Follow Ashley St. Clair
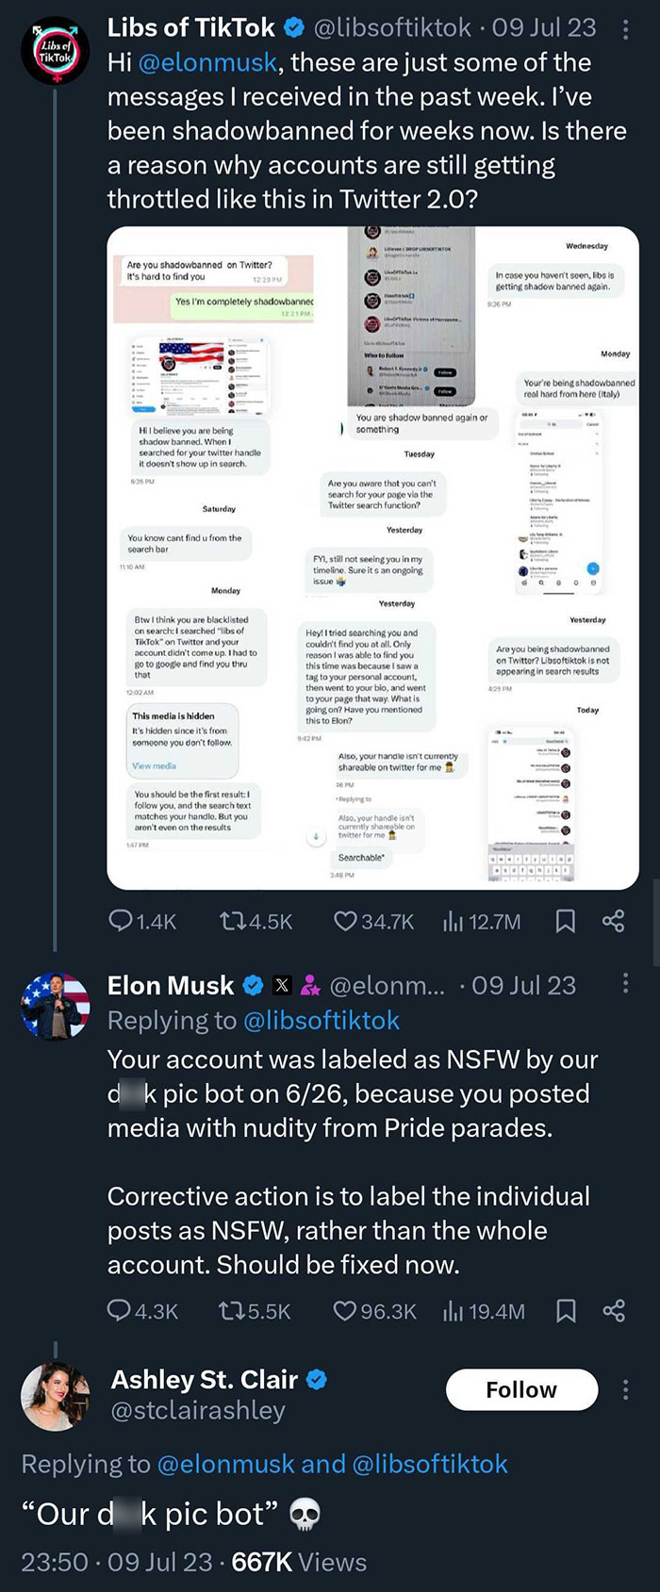Screen dimensions: 660x1592 521,1388
